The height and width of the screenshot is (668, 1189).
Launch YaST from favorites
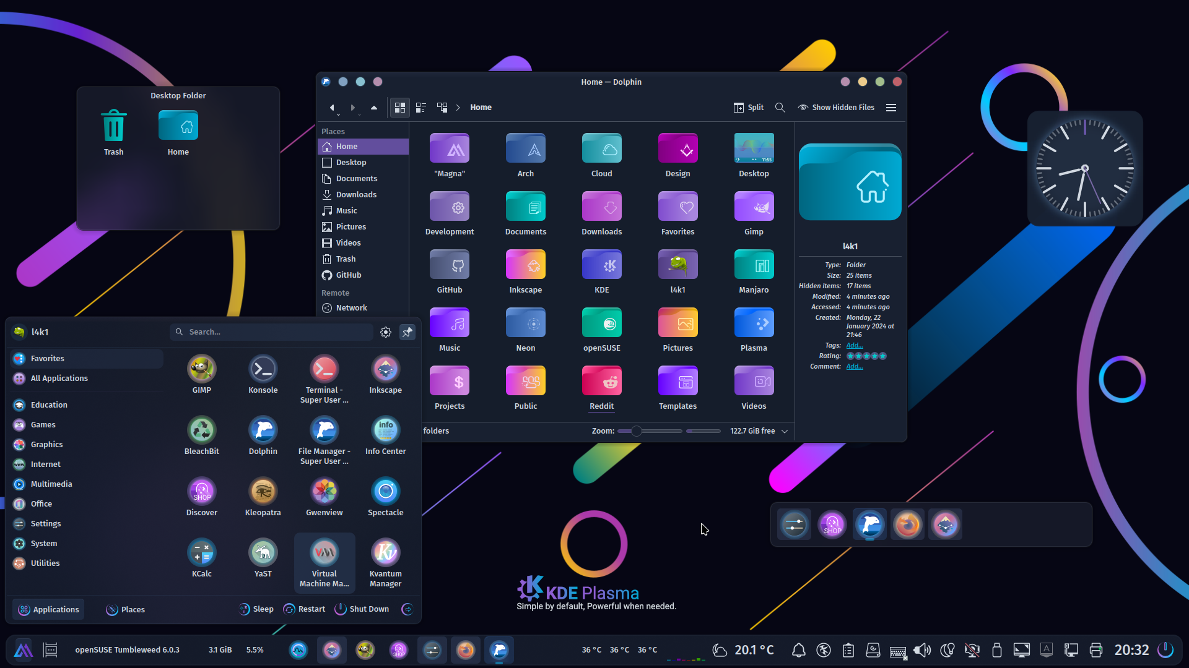pyautogui.click(x=263, y=559)
